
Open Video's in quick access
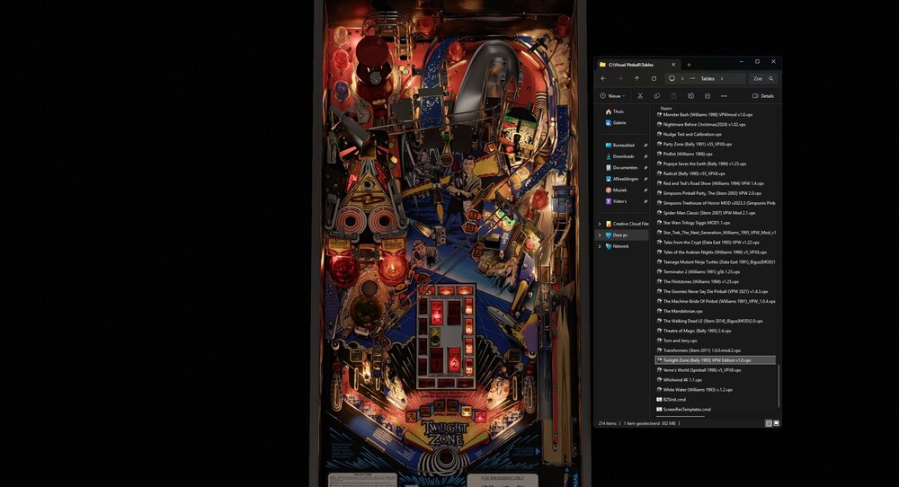(619, 201)
